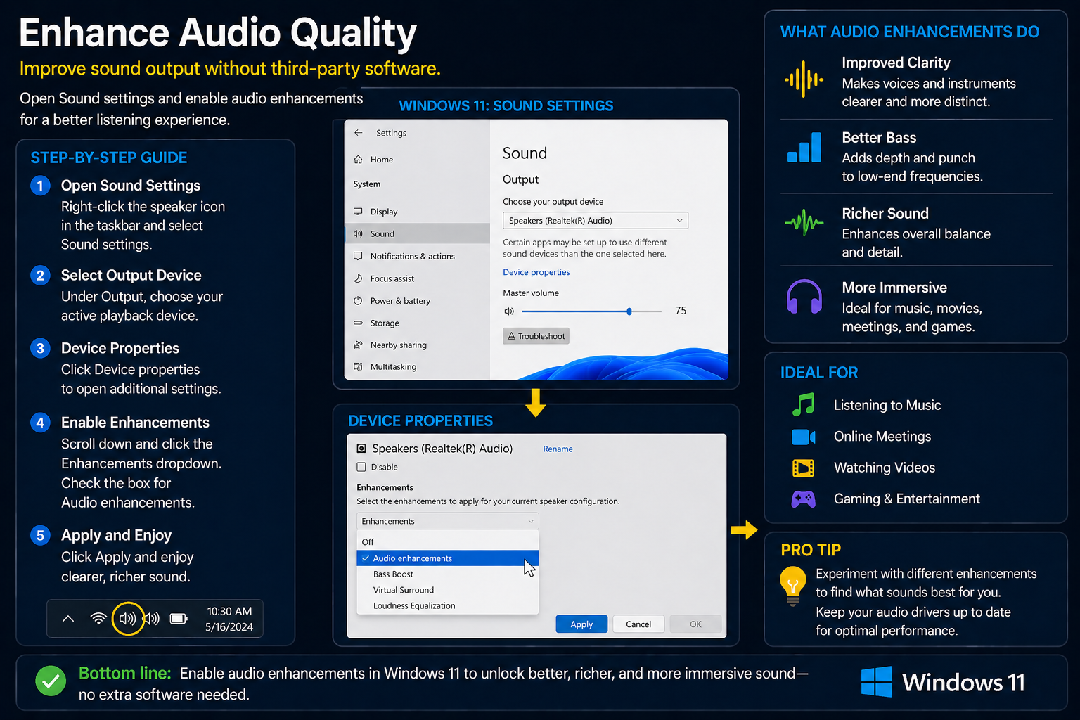This screenshot has width=1080, height=720.
Task: Select Off in enhancements list
Action: click(447, 542)
